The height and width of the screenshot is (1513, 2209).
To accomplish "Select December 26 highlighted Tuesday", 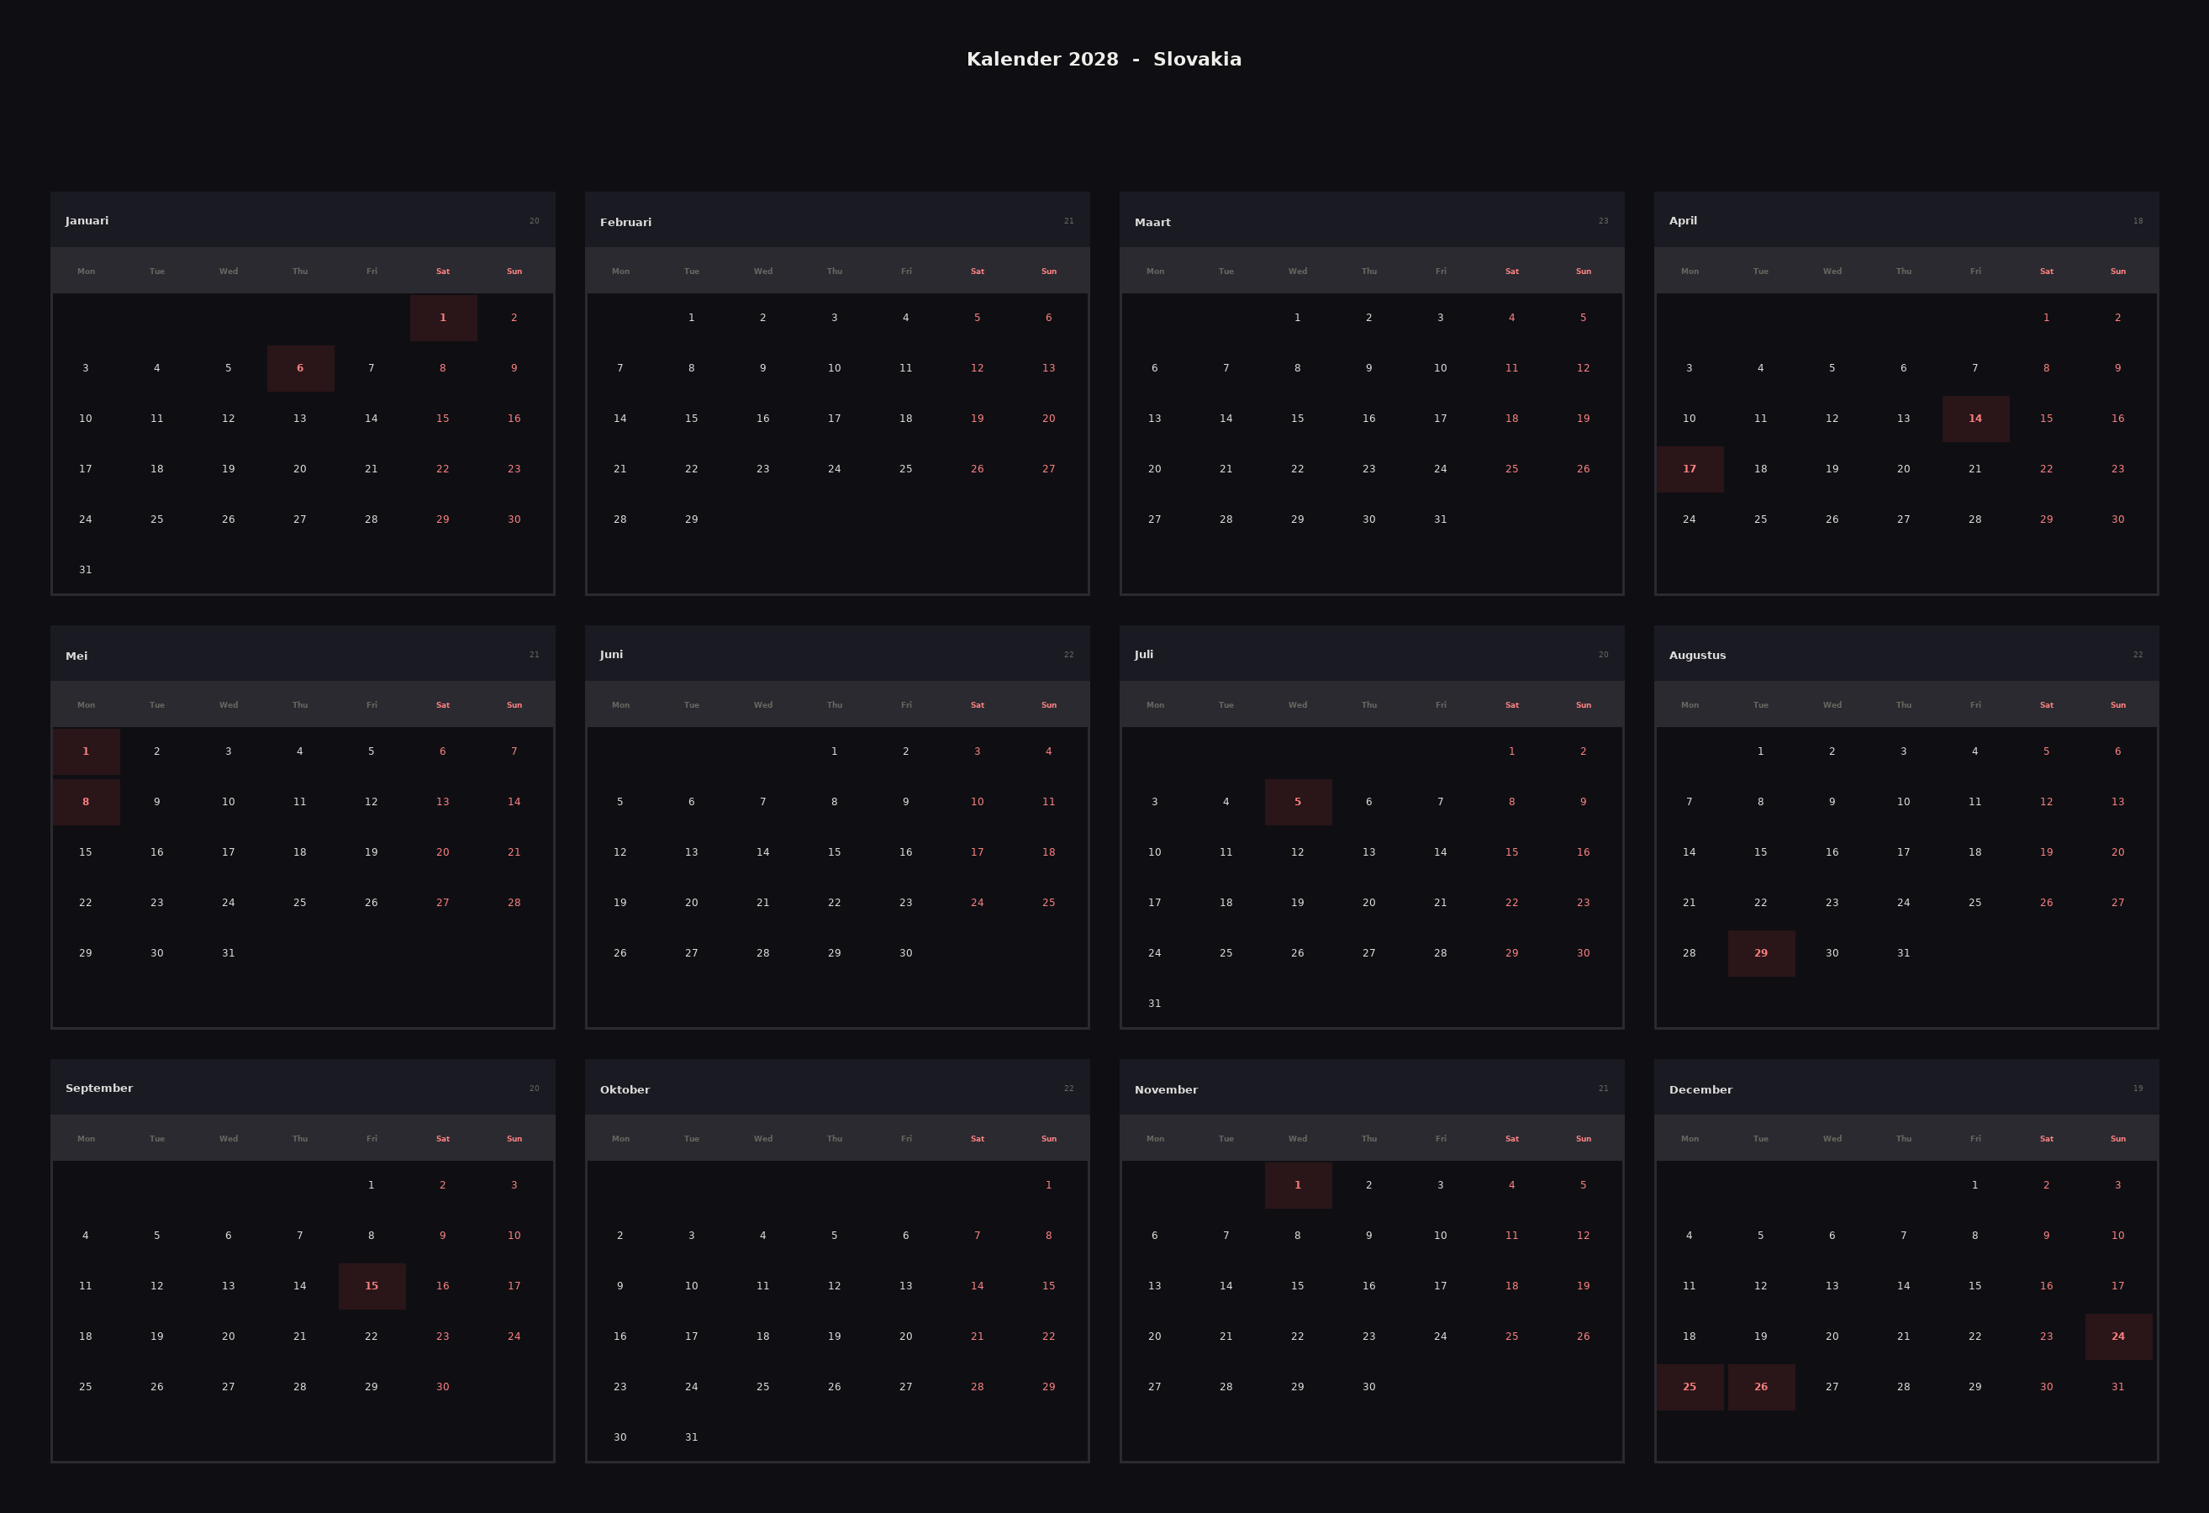I will (x=1760, y=1385).
